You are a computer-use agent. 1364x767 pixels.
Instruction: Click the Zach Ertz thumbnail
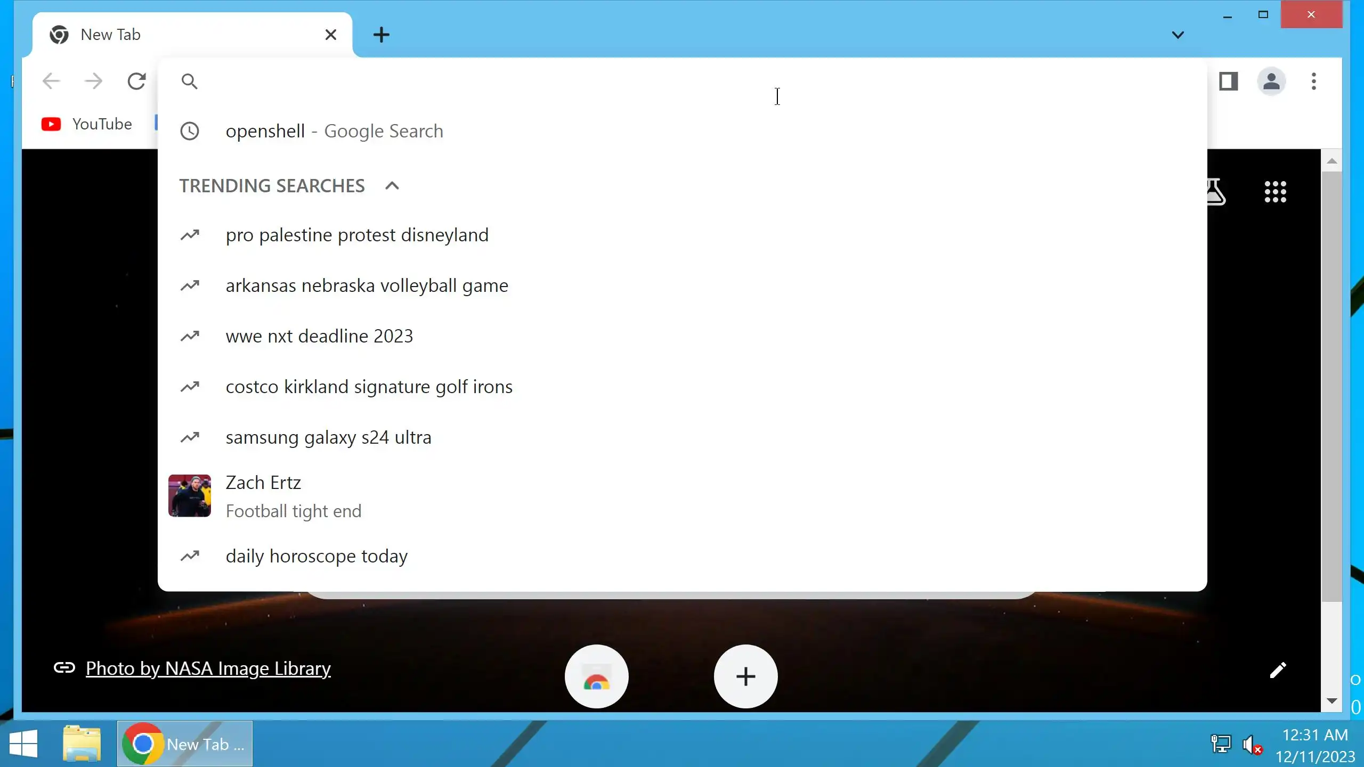(x=190, y=496)
